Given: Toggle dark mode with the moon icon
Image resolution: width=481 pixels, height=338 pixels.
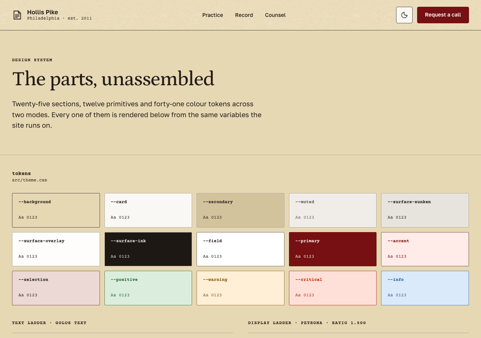Looking at the screenshot, I should [x=404, y=15].
